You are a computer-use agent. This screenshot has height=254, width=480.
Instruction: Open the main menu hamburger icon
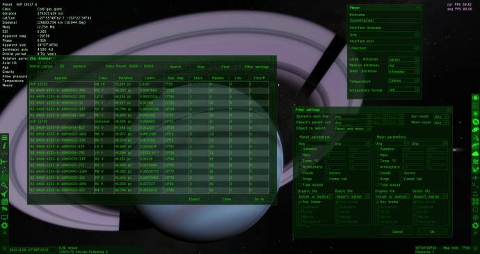(5, 138)
